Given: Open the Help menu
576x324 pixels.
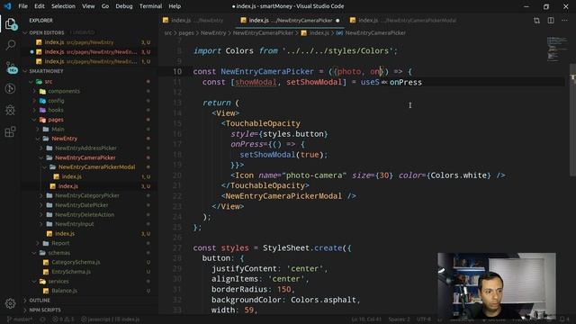Looking at the screenshot, I should pyautogui.click(x=175, y=6).
